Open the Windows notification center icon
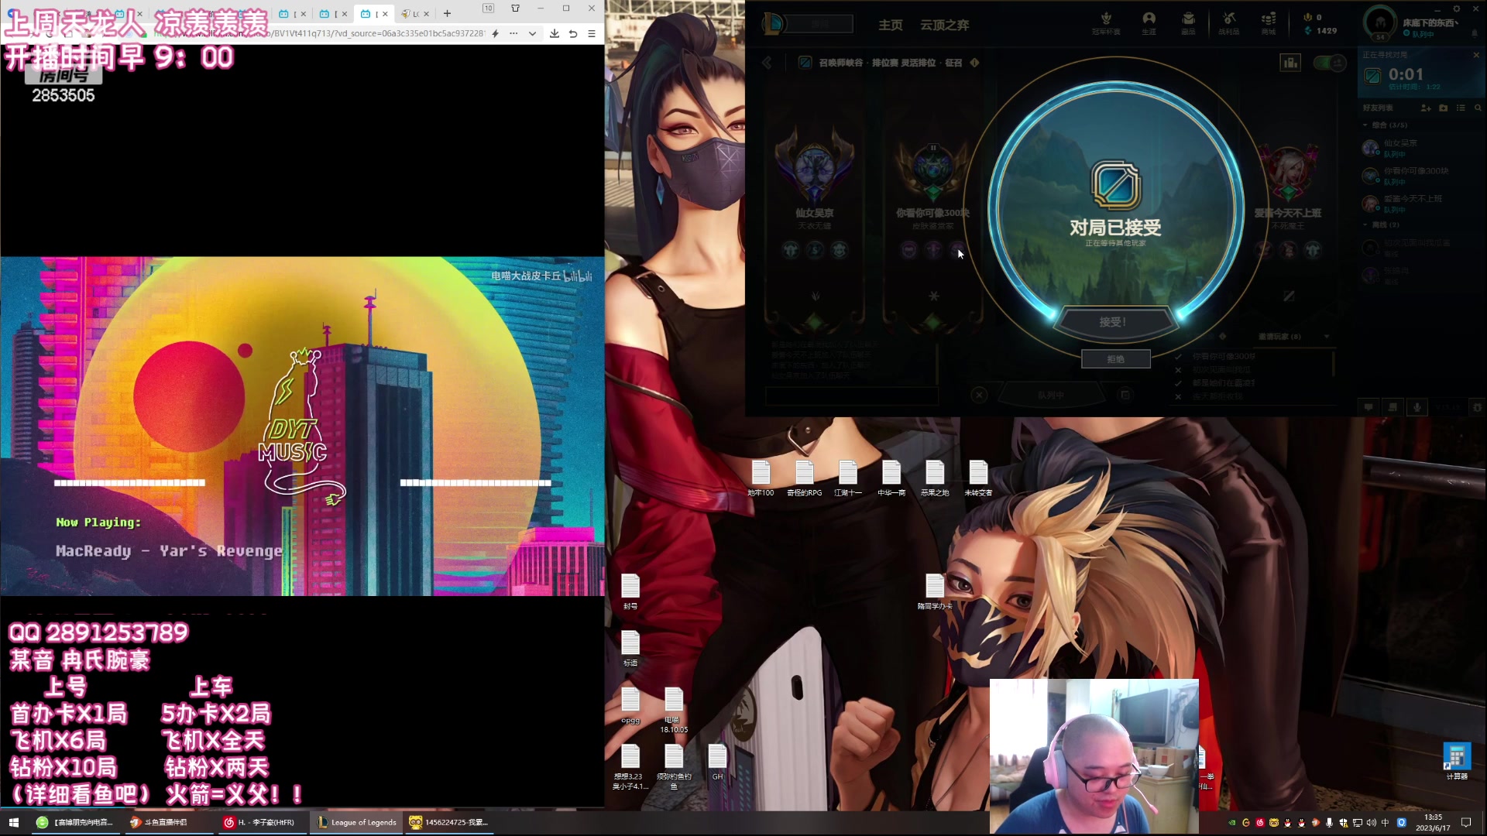Image resolution: width=1487 pixels, height=836 pixels. [x=1466, y=823]
